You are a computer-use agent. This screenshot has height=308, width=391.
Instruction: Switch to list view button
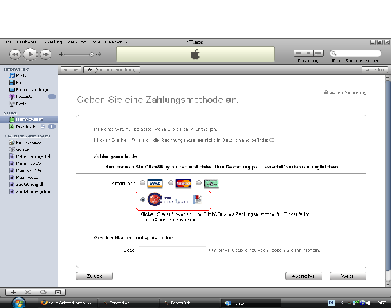pos(299,53)
